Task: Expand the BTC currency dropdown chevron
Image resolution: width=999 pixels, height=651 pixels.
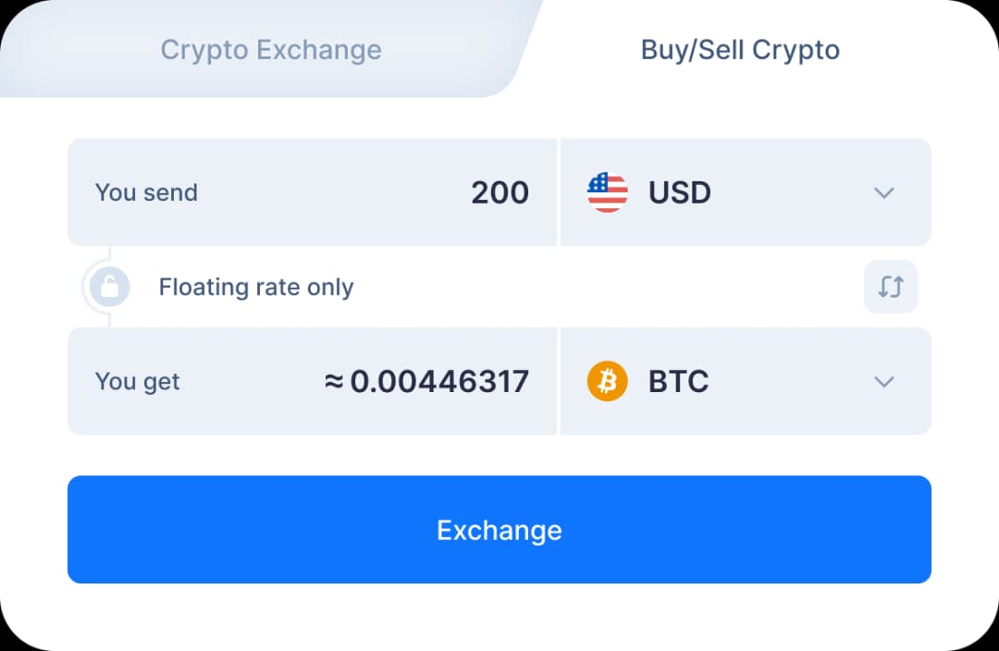Action: coord(884,381)
